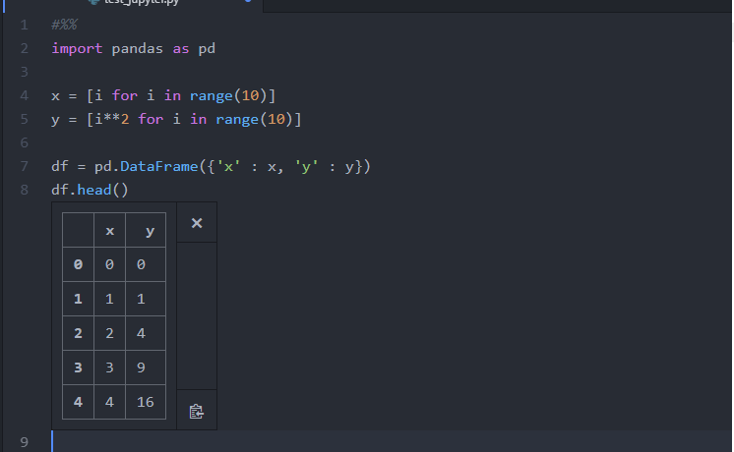Viewport: 734px width, 452px height.
Task: Copy the output using the clipboard icon
Action: [196, 412]
